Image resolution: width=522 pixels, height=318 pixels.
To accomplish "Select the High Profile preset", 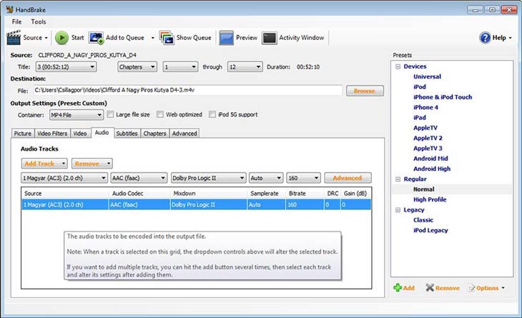I will [x=429, y=199].
